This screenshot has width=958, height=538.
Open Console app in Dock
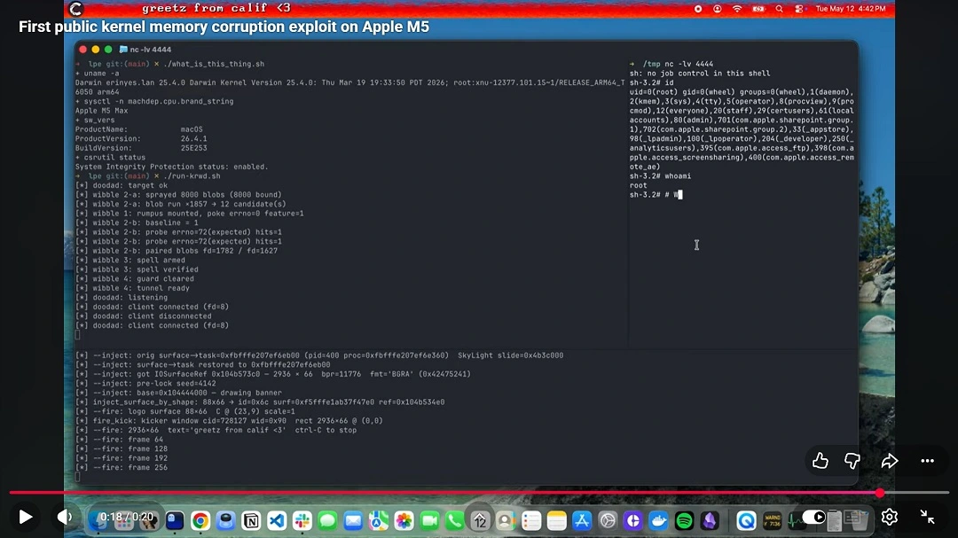click(773, 520)
